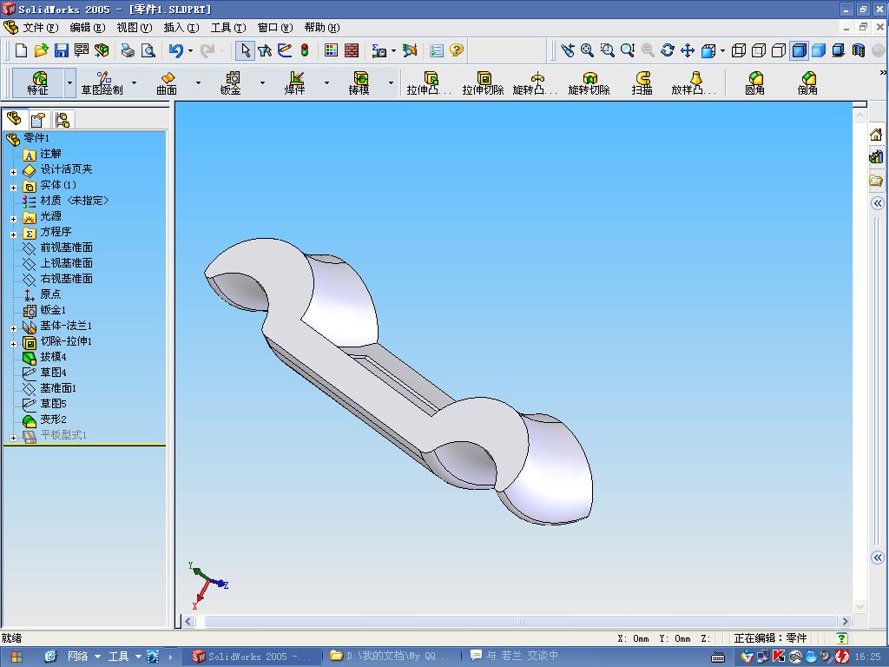Click the Revolved Cut tool
The width and height of the screenshot is (889, 667).
pyautogui.click(x=589, y=83)
